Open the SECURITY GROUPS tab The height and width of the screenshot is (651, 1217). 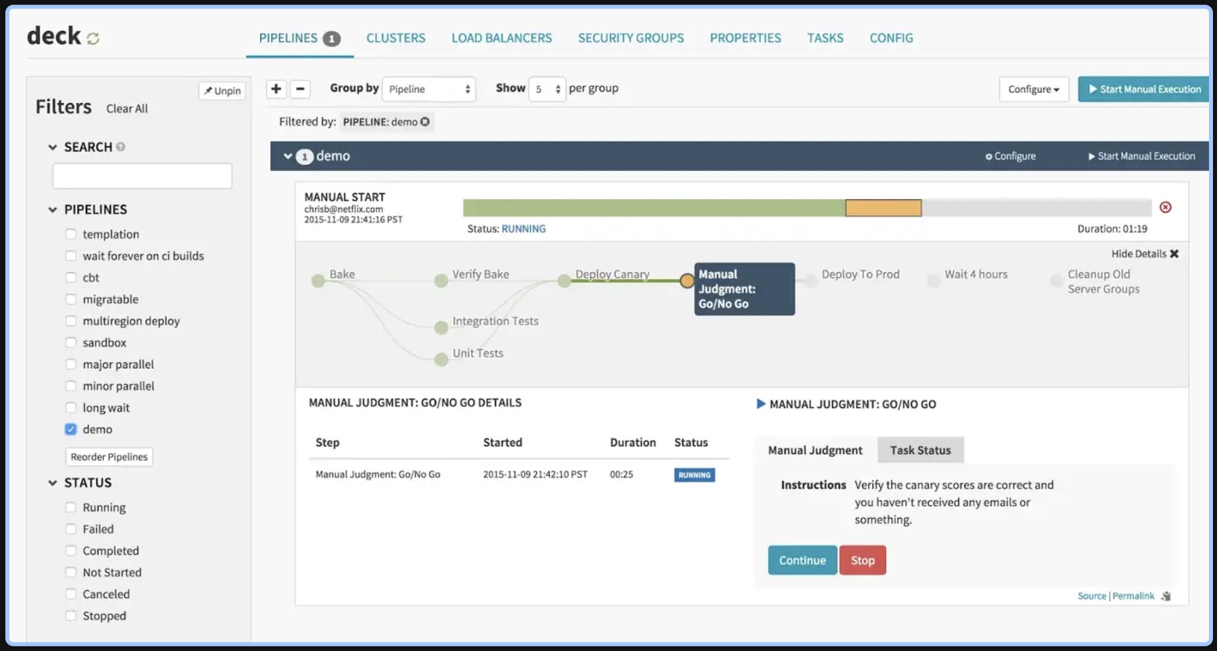click(630, 39)
